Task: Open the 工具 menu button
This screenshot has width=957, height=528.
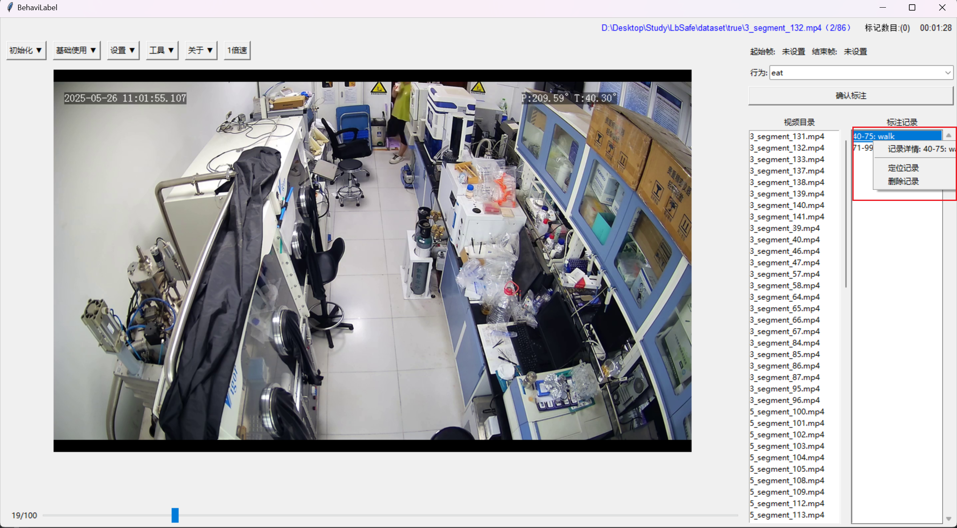Action: (162, 50)
